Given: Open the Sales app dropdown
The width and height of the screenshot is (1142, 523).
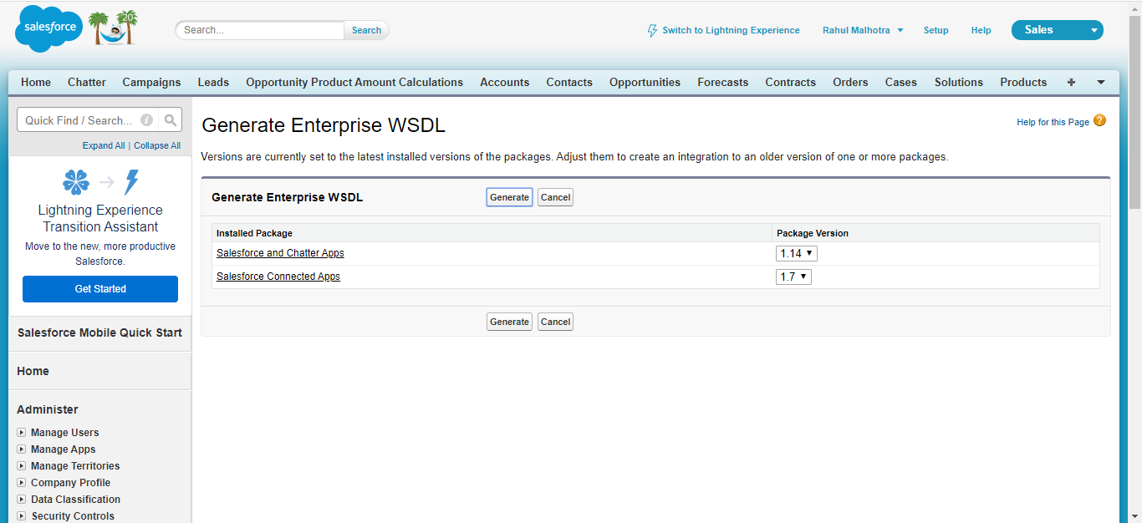Looking at the screenshot, I should click(x=1091, y=29).
